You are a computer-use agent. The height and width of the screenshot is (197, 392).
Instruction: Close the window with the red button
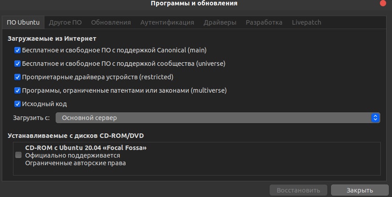tap(383, 3)
